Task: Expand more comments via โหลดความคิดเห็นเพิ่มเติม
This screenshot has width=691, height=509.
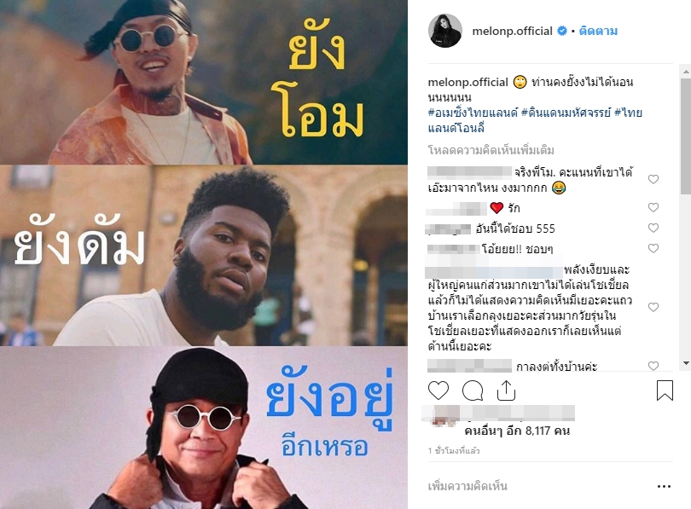Action: click(491, 151)
